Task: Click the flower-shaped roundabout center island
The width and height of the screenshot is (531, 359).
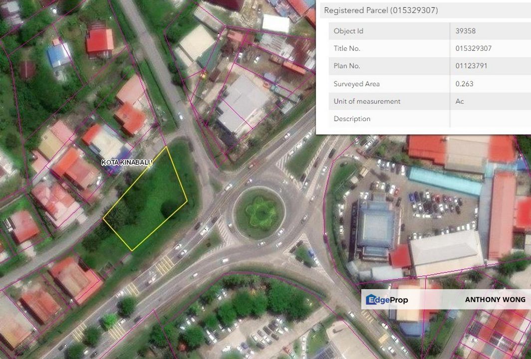Action: 261,213
